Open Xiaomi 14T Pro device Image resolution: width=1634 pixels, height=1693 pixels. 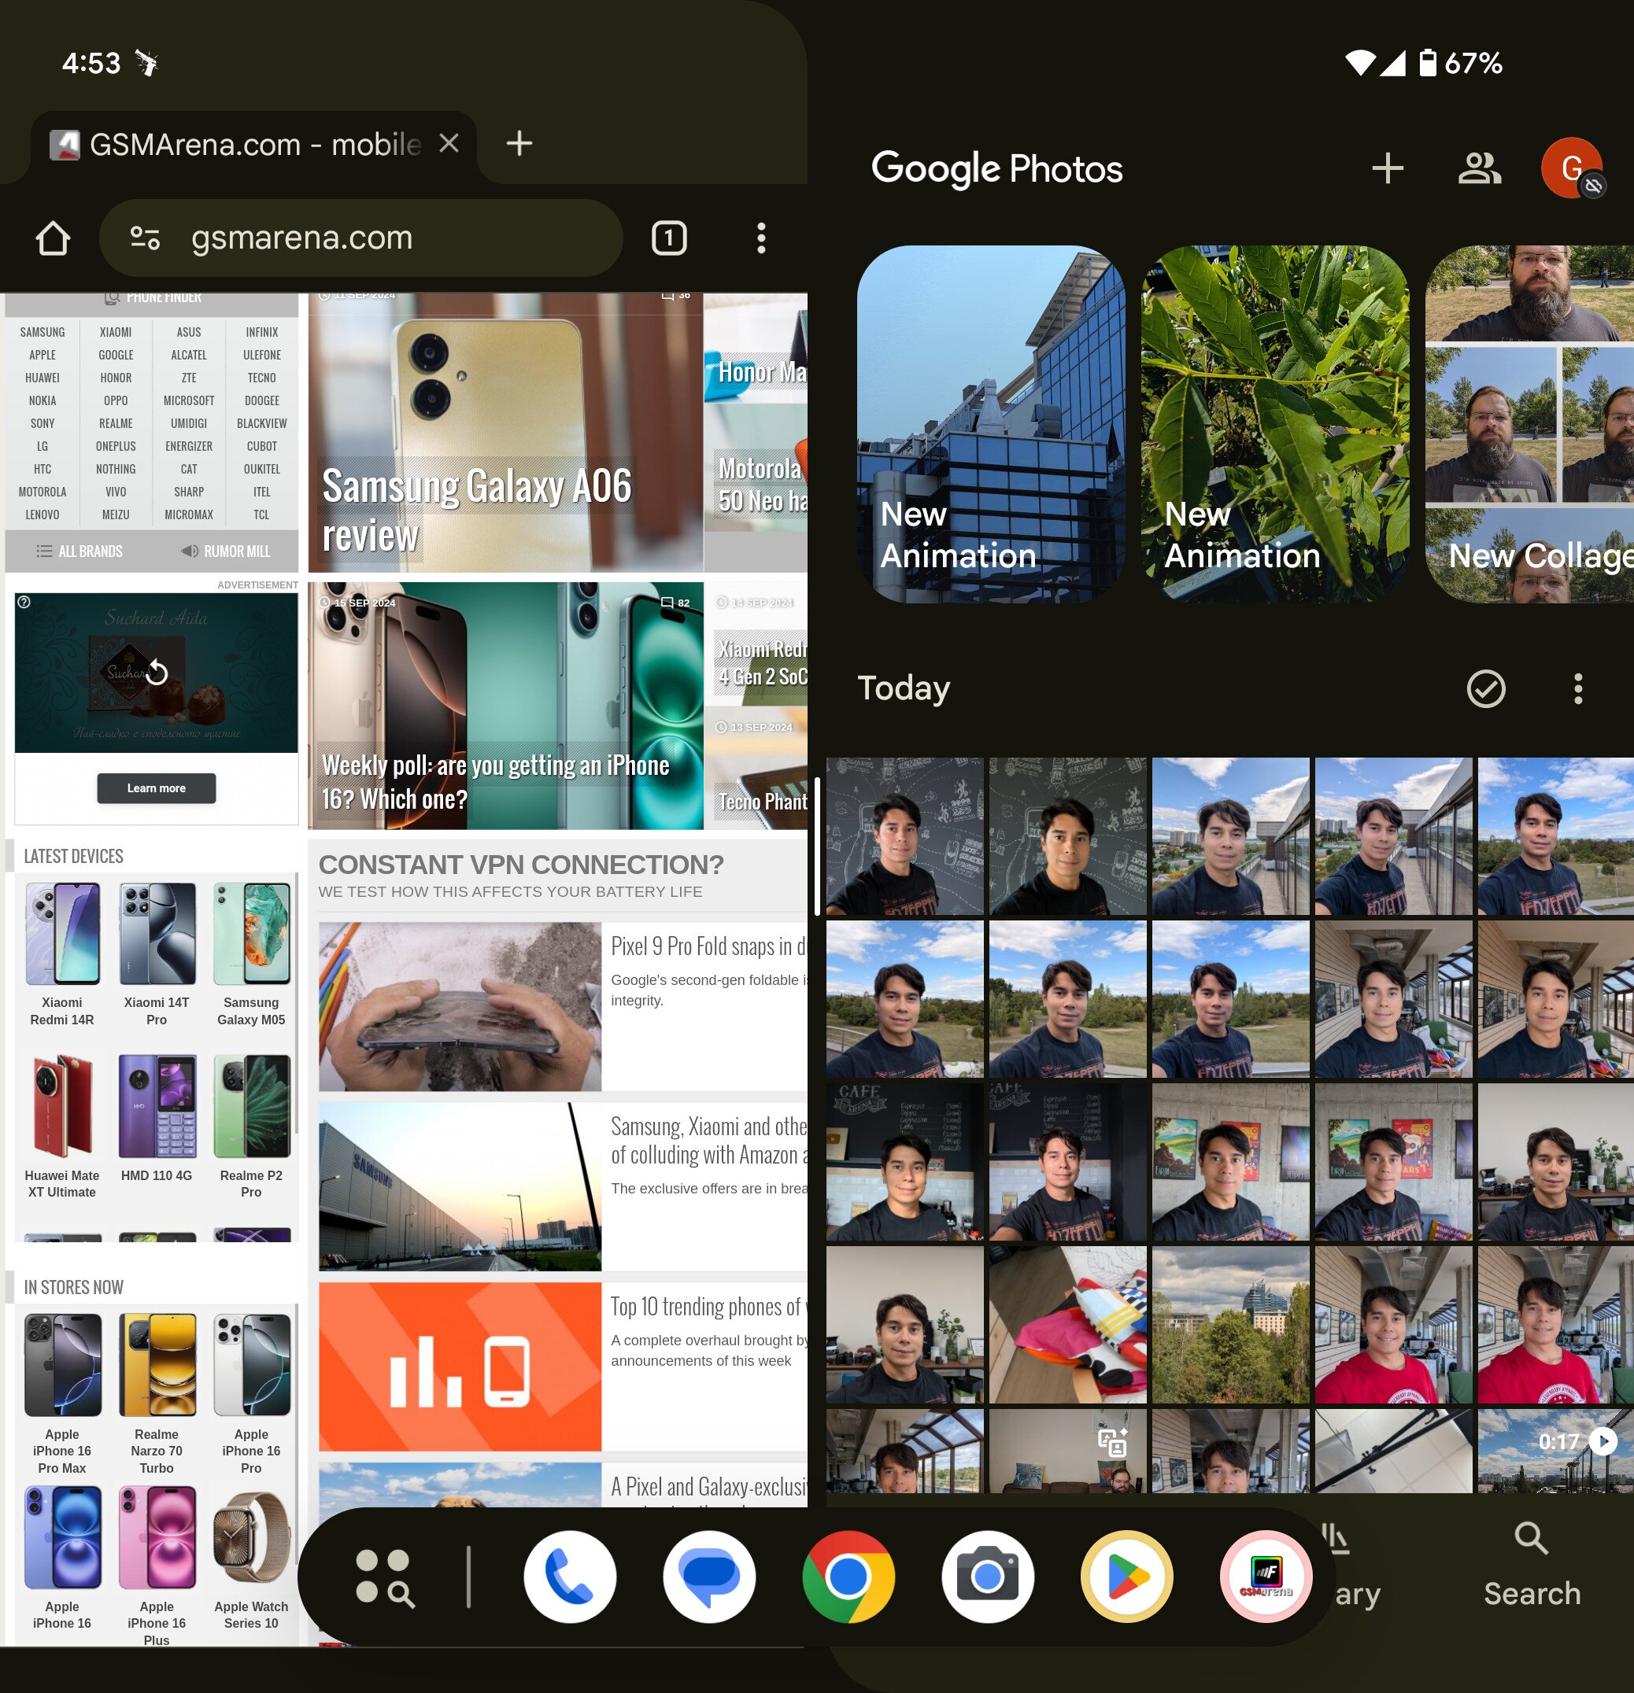tap(157, 954)
